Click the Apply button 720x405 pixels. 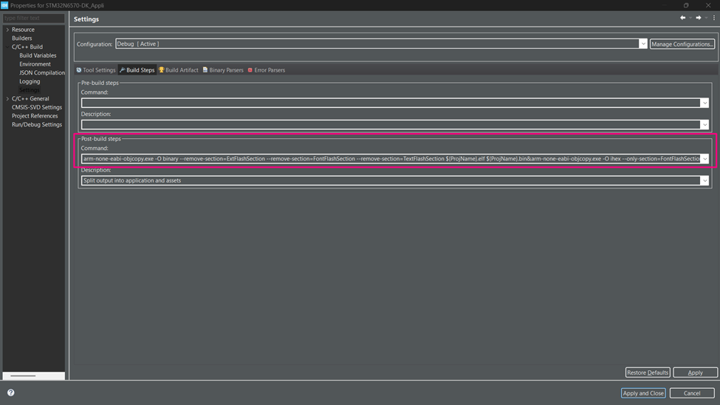click(x=695, y=372)
